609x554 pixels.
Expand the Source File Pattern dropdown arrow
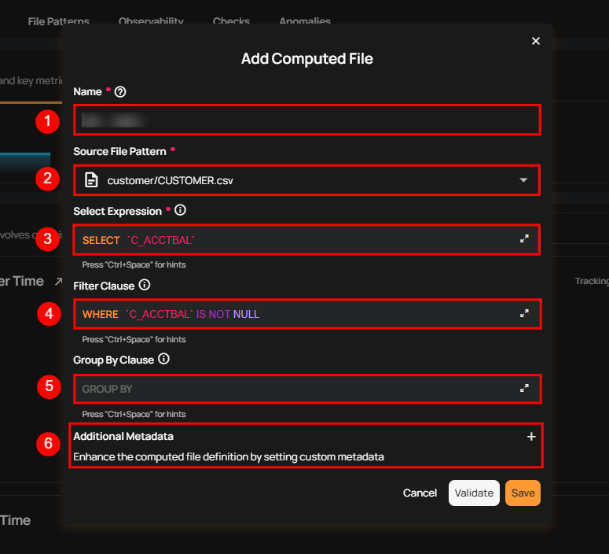pyautogui.click(x=523, y=180)
